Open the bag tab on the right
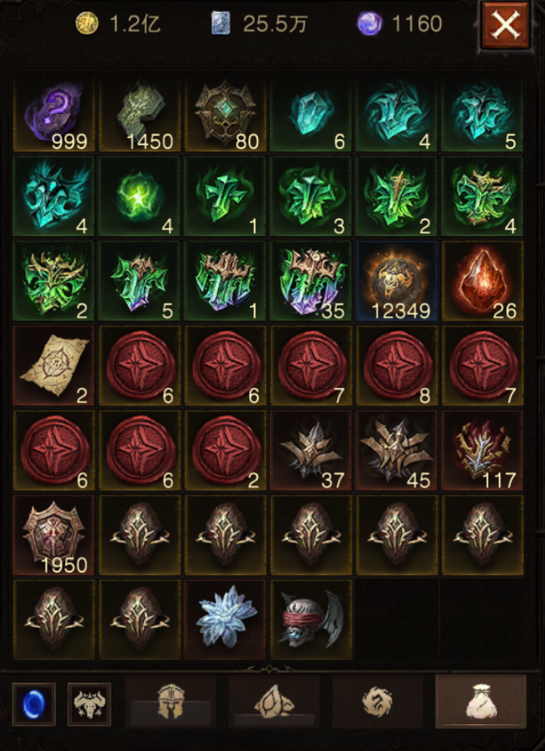 tap(481, 701)
